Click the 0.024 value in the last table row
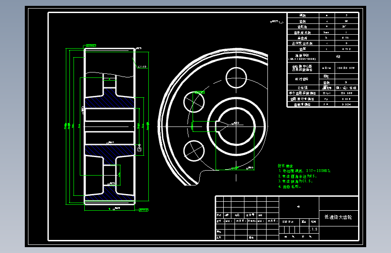Viewport: 391px width, 253px height. [x=346, y=104]
